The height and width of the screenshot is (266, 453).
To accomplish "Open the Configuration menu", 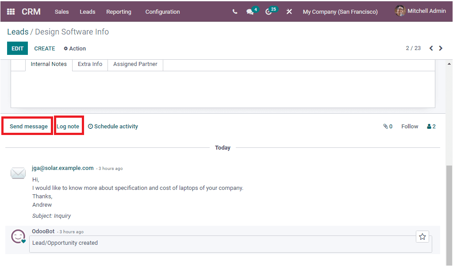I will [x=162, y=12].
